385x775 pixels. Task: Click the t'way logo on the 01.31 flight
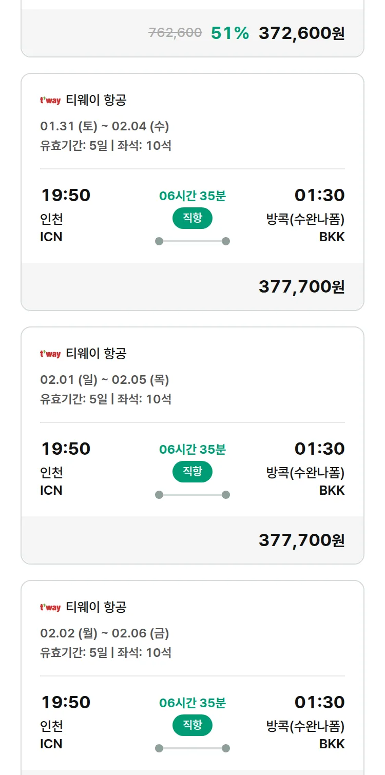[50, 101]
